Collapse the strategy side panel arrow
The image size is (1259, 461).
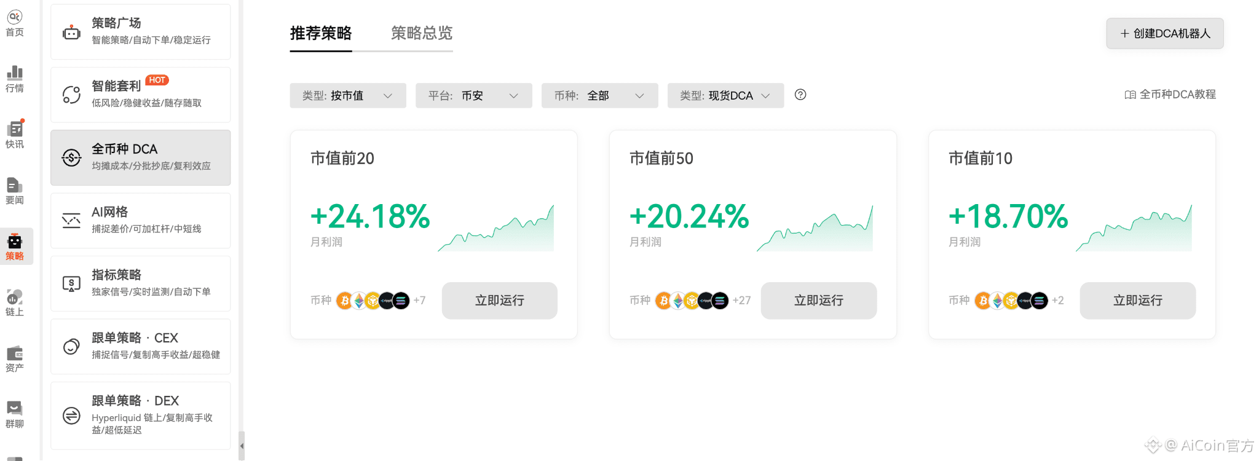click(x=242, y=446)
